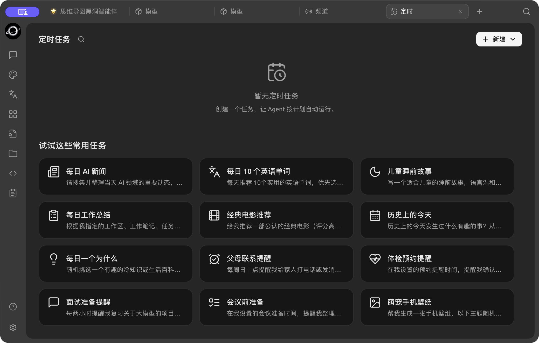Open the palette icon in sidebar
539x343 pixels.
tap(13, 75)
